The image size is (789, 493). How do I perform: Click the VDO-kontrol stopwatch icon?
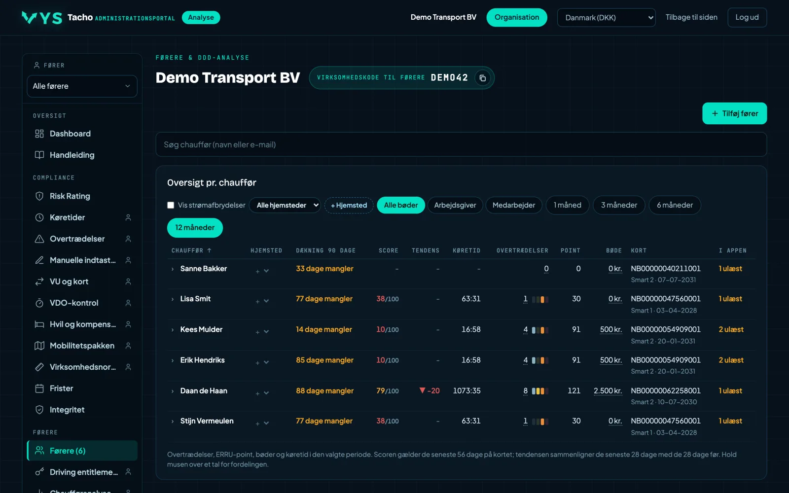pyautogui.click(x=39, y=303)
